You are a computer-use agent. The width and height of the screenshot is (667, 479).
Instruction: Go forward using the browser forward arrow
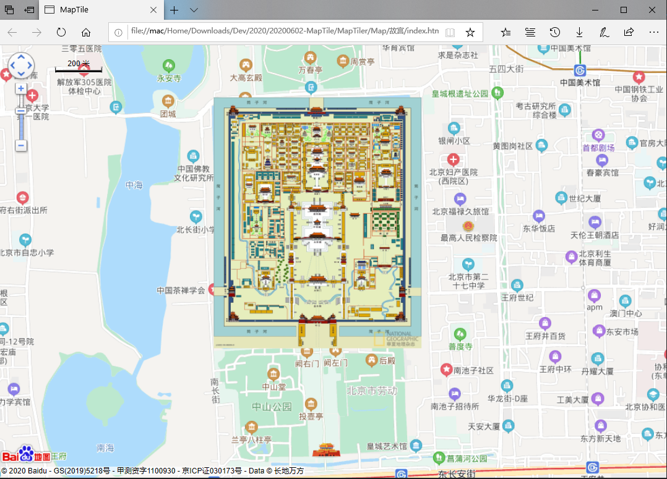coord(37,32)
